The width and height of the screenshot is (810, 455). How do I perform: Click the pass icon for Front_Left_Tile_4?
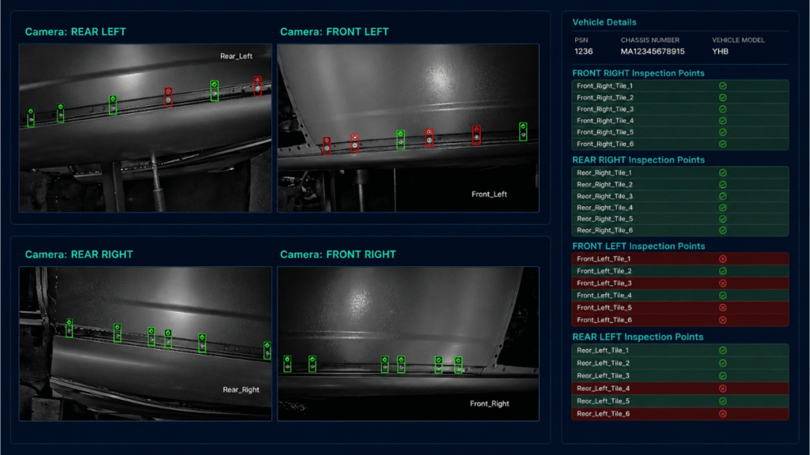(723, 295)
